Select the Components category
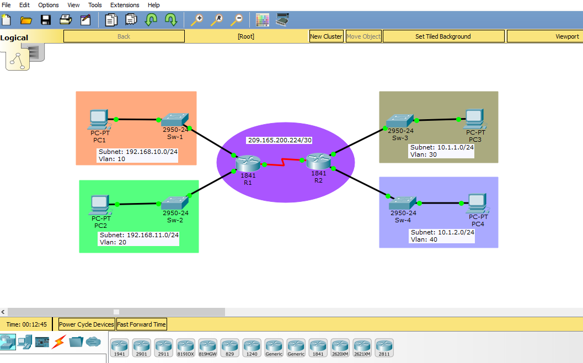Viewport: 583px width, 363px height. (x=42, y=342)
